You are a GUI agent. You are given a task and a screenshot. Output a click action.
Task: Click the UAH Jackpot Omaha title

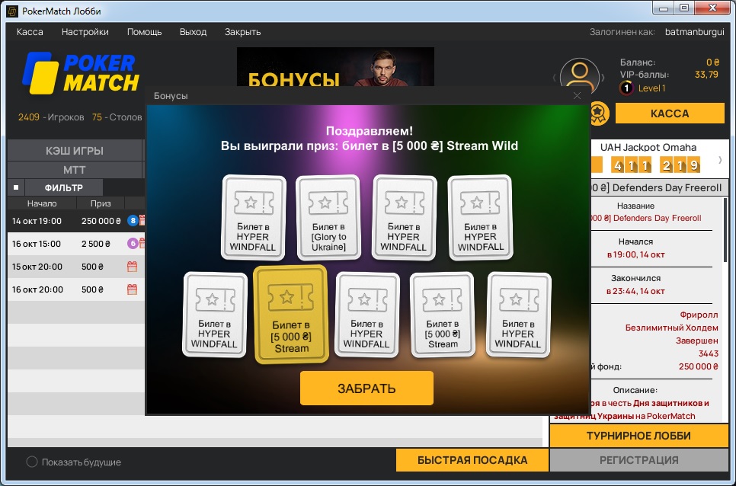pyautogui.click(x=648, y=147)
